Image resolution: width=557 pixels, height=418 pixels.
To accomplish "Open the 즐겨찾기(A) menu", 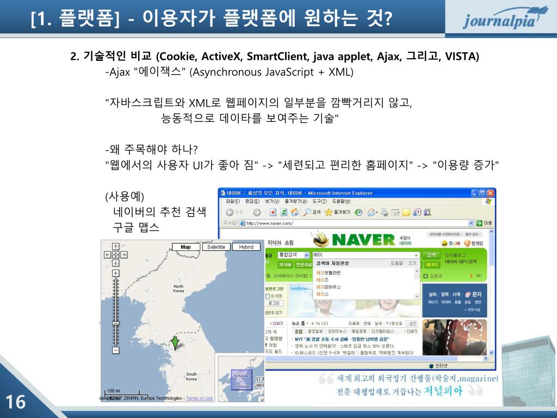I will [295, 201].
